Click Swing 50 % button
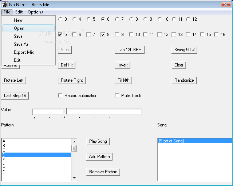The width and height of the screenshot is (233, 186). [x=185, y=50]
